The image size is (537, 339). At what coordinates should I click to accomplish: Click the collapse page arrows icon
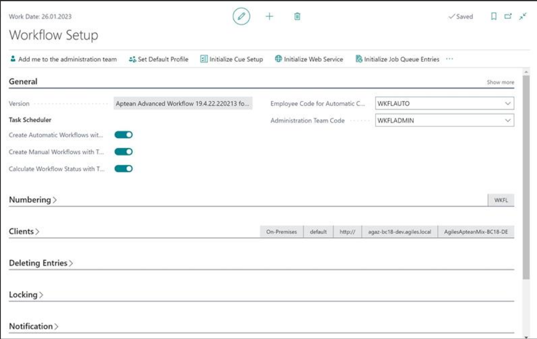point(523,17)
